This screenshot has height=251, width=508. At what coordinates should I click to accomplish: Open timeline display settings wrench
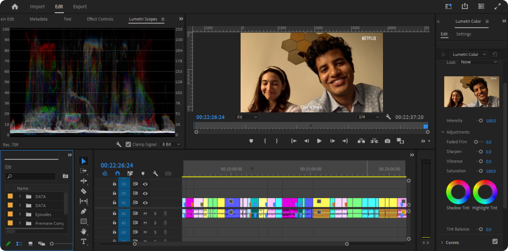(155, 174)
